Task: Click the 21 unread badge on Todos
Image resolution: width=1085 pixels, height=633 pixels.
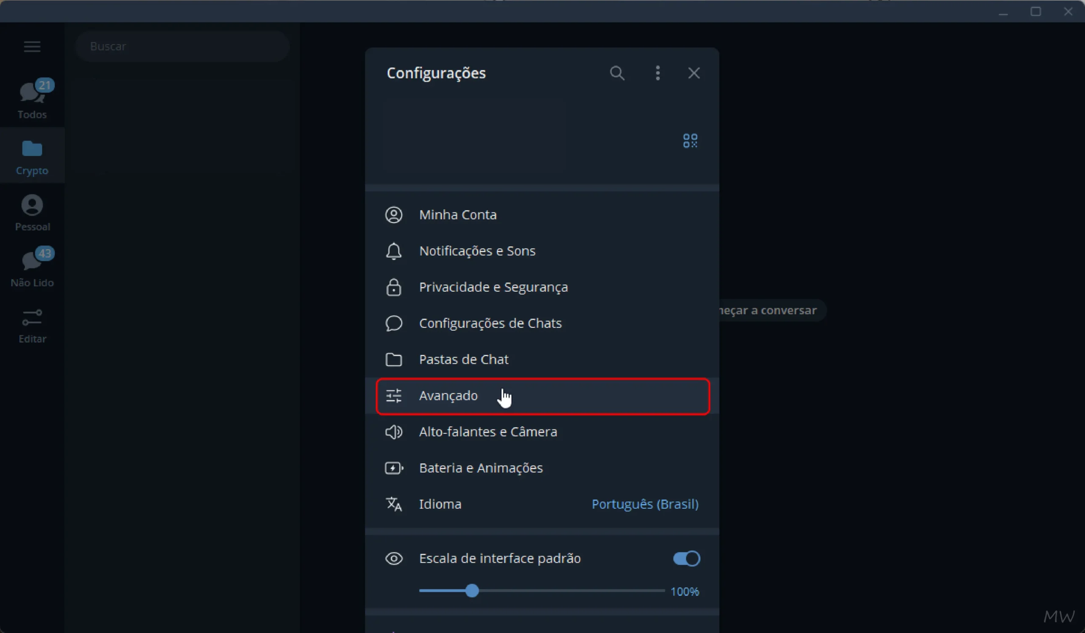Action: [x=45, y=85]
